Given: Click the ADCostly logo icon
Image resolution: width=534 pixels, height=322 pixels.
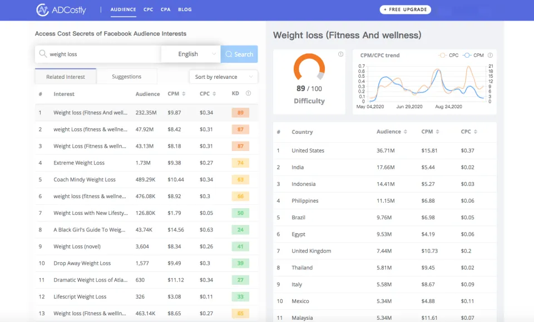Looking at the screenshot, I should (x=42, y=10).
